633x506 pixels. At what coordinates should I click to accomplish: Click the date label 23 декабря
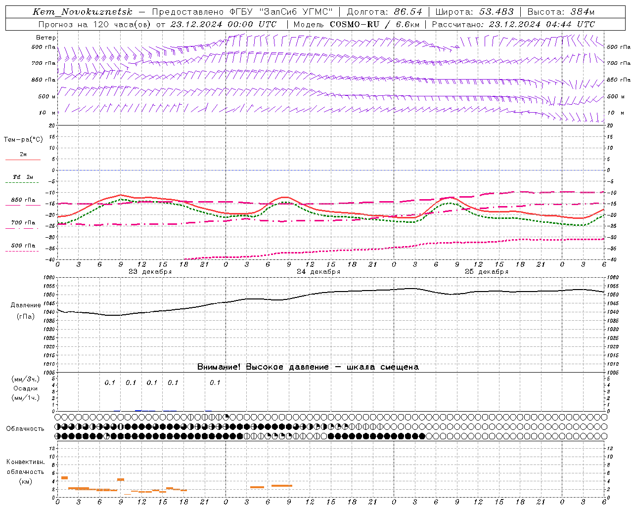pyautogui.click(x=150, y=272)
